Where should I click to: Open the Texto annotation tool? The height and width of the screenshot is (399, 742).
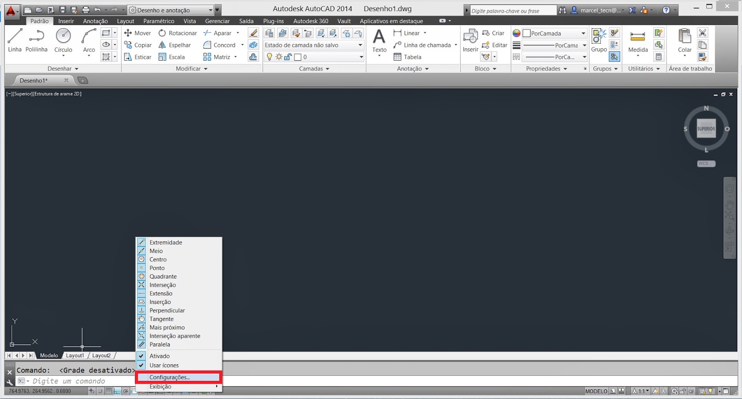pyautogui.click(x=379, y=40)
